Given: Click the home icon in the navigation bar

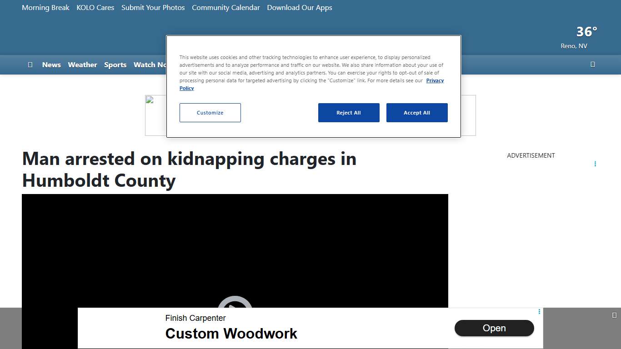Looking at the screenshot, I should (x=30, y=65).
